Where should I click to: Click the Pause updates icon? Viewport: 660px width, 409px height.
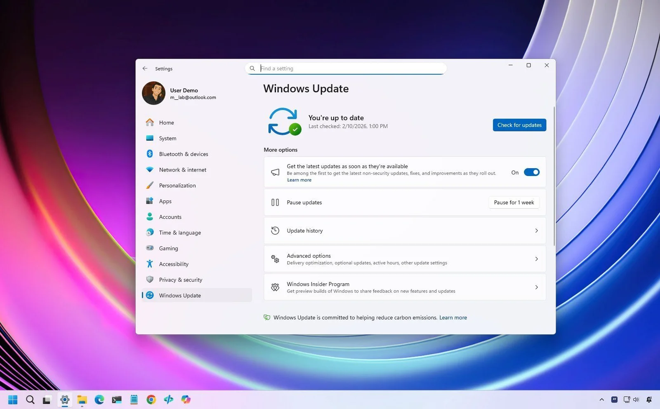pos(275,202)
